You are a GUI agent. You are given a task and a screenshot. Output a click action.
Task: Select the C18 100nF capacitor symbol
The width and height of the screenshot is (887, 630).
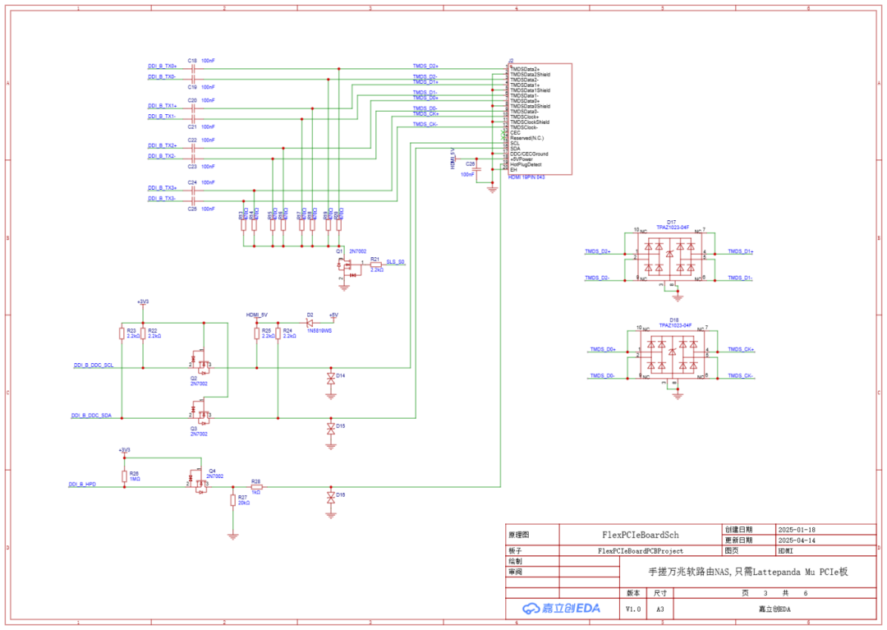tap(191, 70)
